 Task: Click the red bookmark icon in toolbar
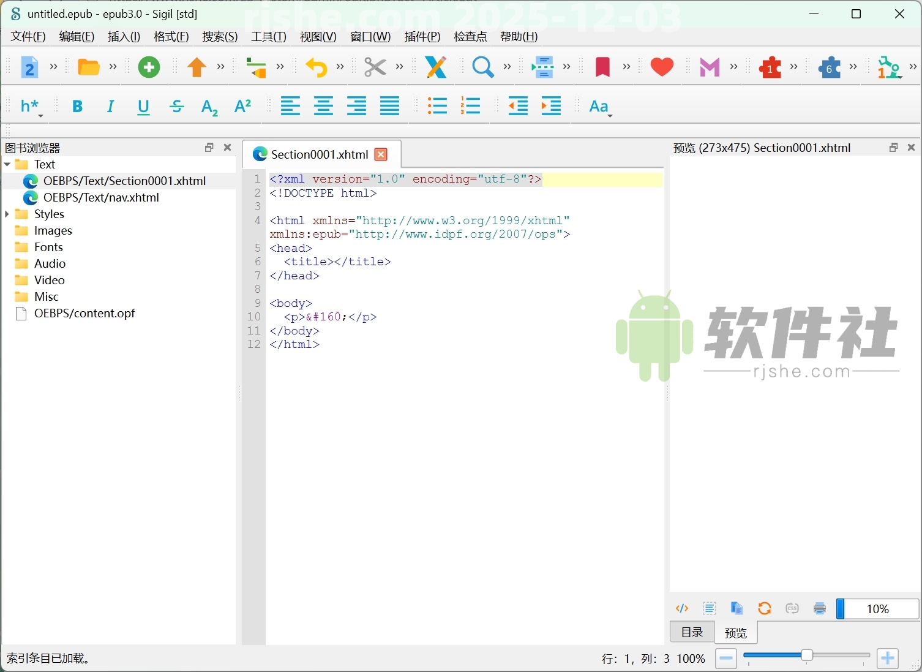pyautogui.click(x=602, y=67)
